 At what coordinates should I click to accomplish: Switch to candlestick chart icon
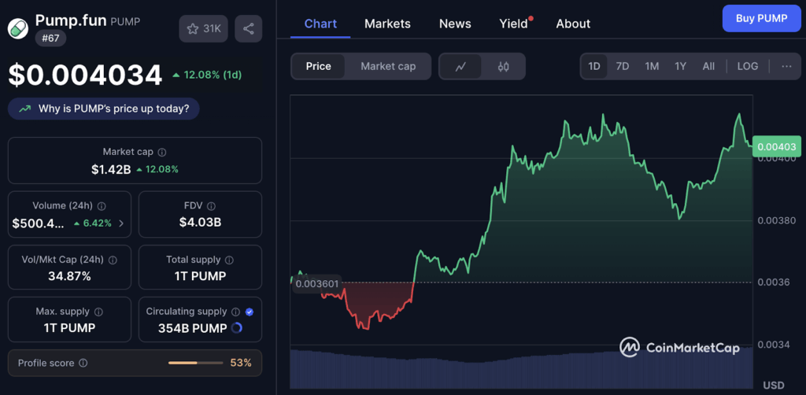click(x=504, y=66)
